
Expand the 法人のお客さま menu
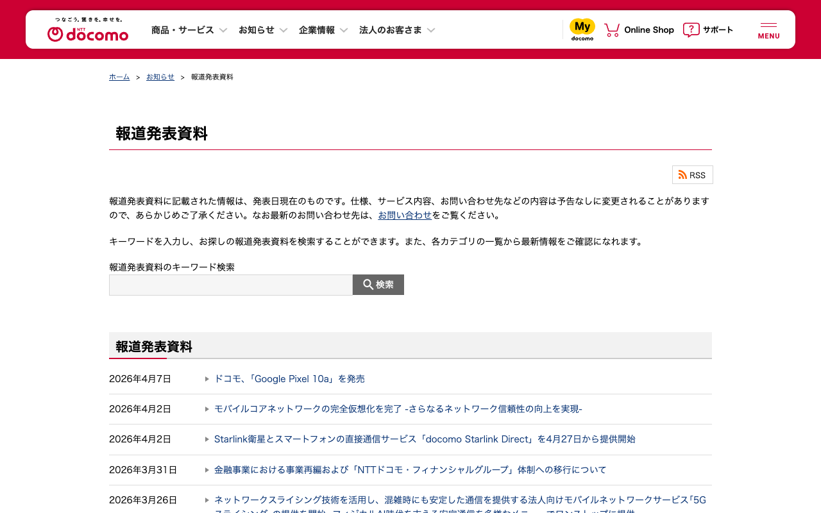pos(397,30)
